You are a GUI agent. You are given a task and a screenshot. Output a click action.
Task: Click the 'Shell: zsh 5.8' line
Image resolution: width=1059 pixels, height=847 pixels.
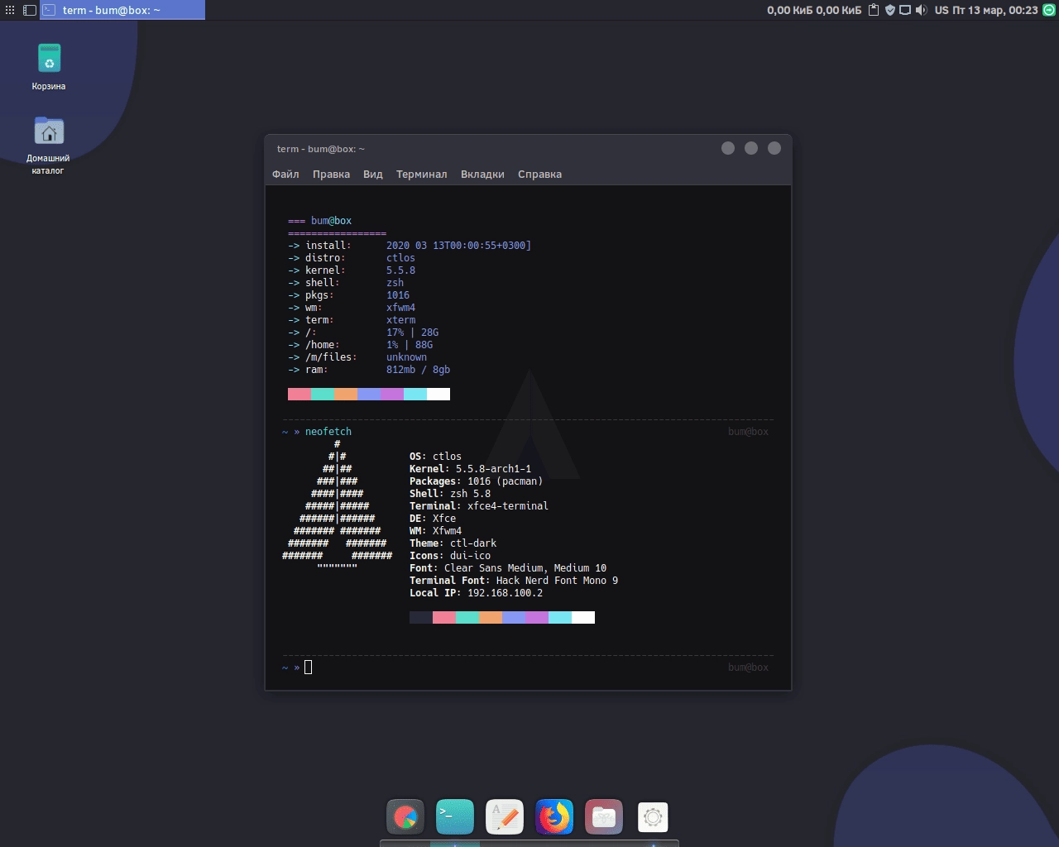450,494
